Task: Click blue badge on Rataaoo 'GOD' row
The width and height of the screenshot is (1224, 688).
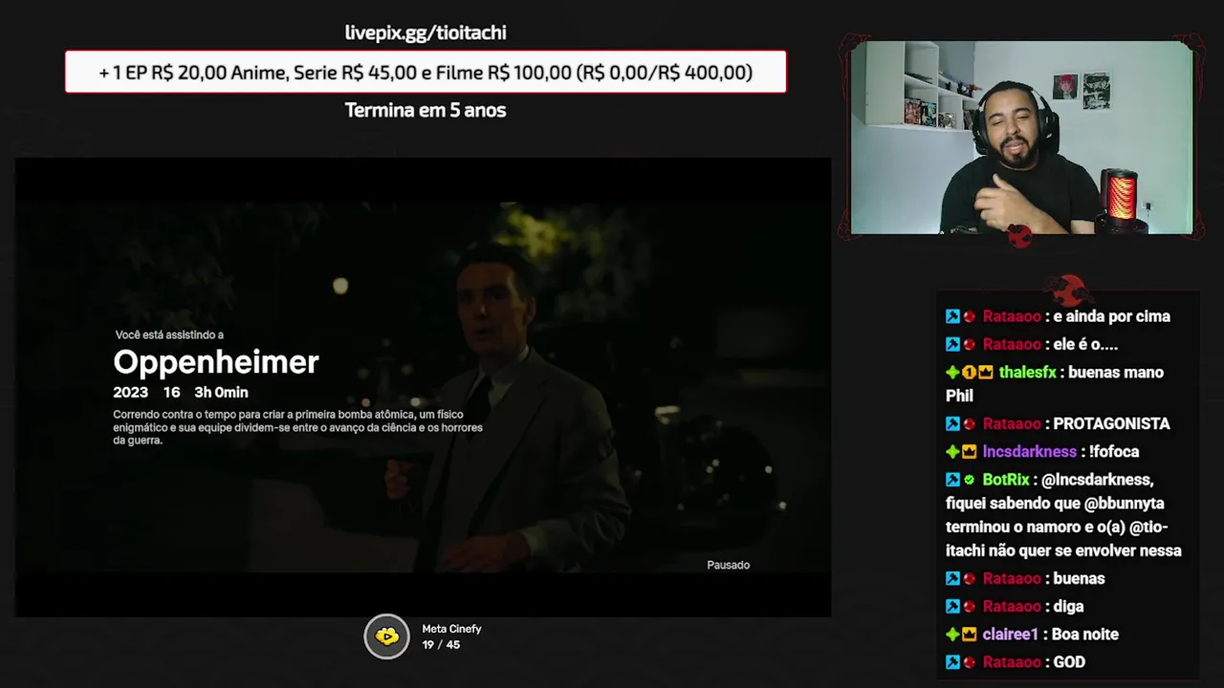Action: (x=952, y=661)
